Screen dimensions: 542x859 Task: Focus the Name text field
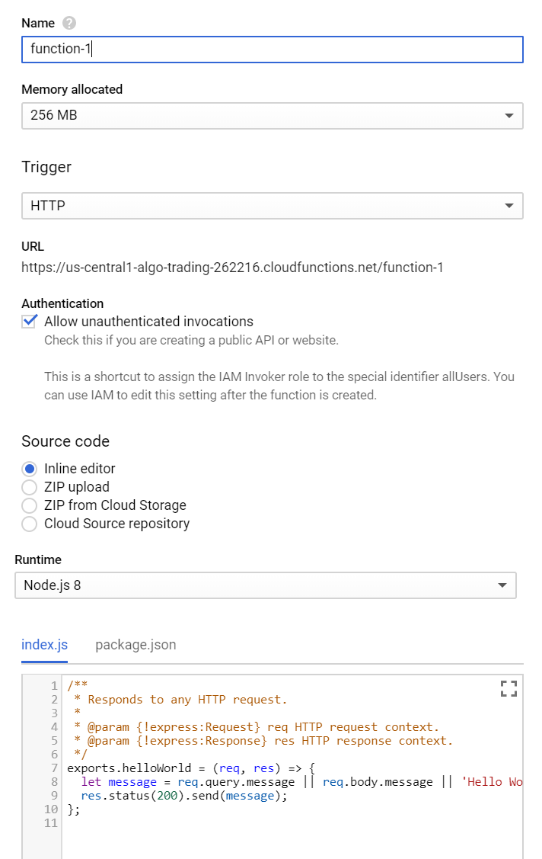[272, 49]
